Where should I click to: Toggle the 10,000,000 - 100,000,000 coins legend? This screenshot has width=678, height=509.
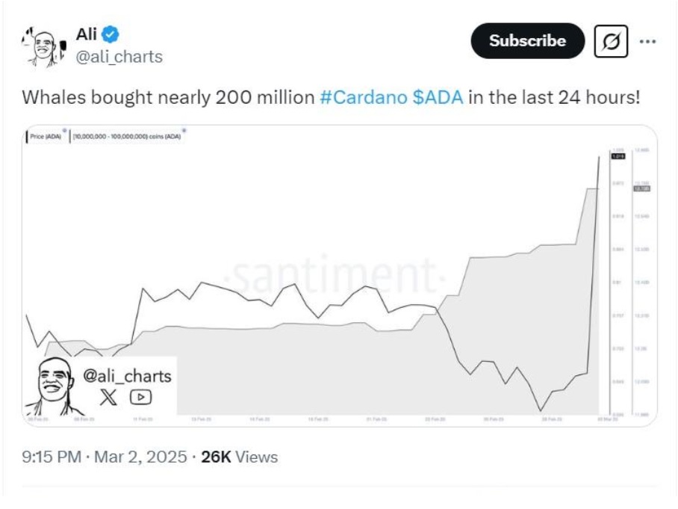125,137
